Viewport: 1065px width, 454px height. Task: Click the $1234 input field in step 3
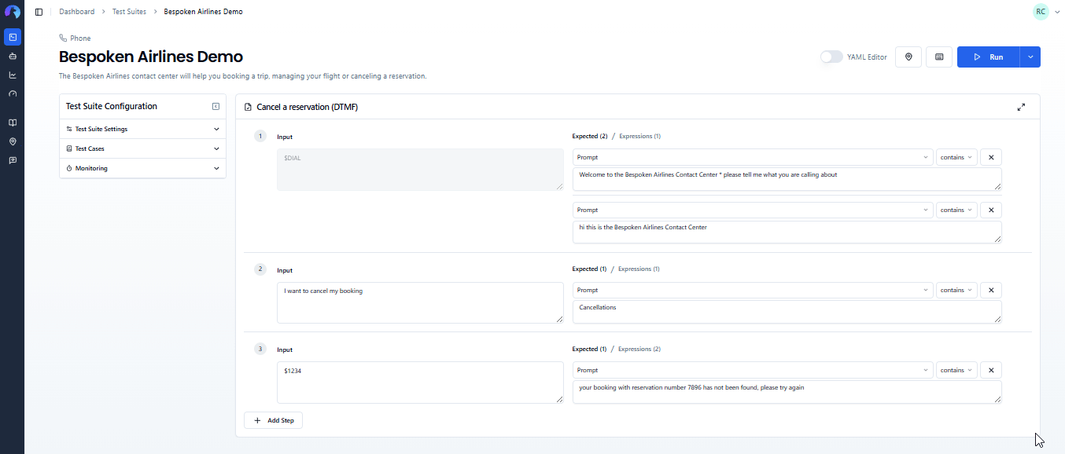[420, 383]
